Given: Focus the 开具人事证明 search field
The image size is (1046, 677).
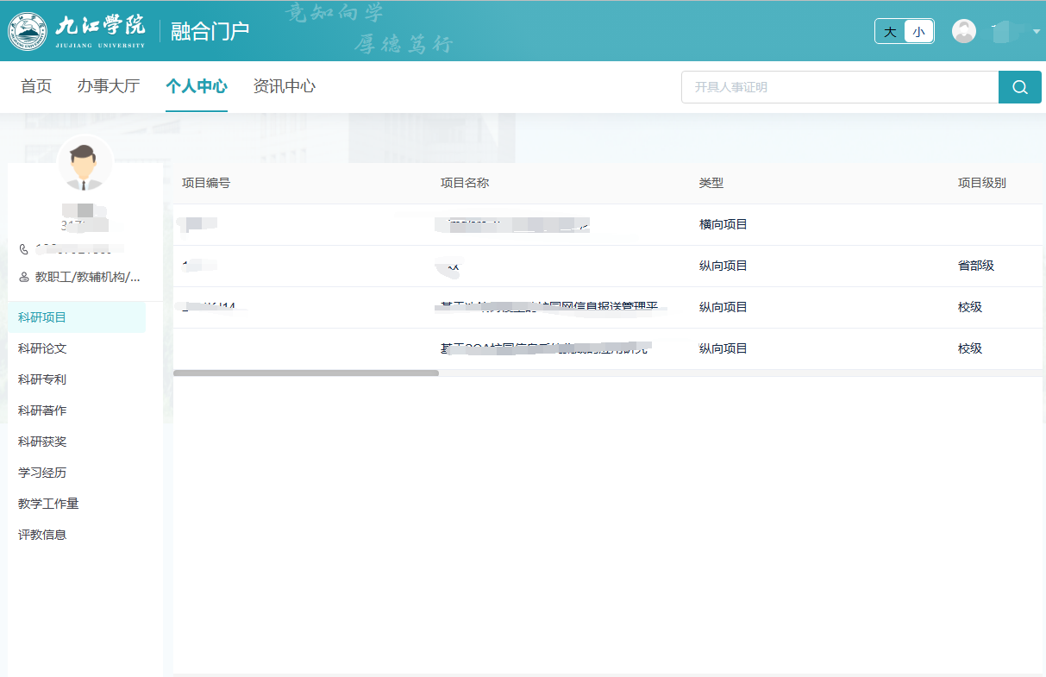Looking at the screenshot, I should (839, 87).
